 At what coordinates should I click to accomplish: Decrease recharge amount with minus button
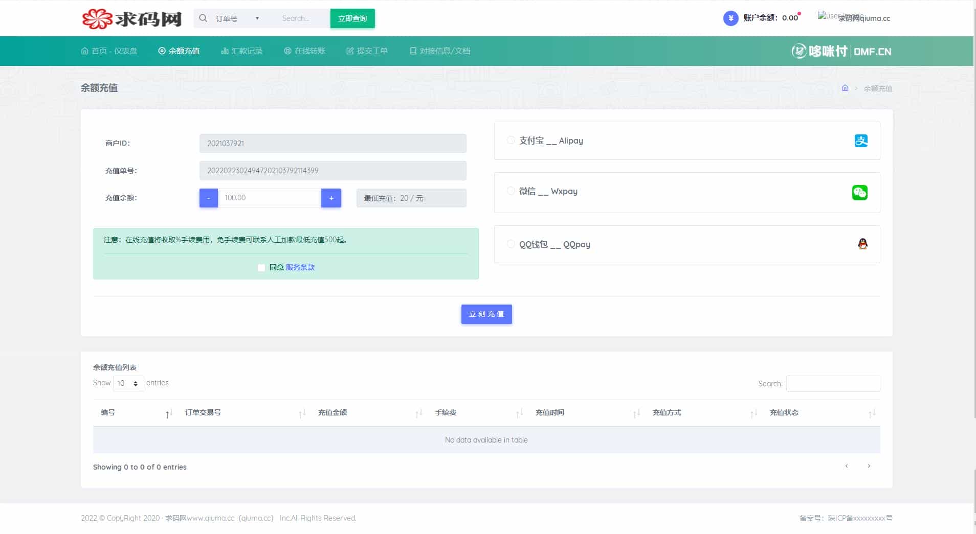(209, 198)
